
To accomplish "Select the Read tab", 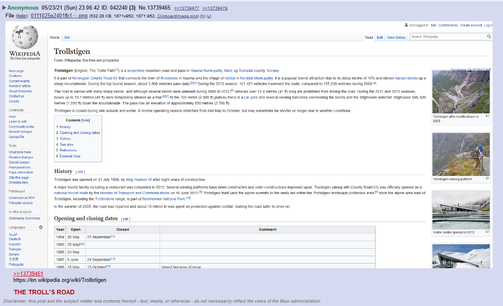I will pos(369,37).
